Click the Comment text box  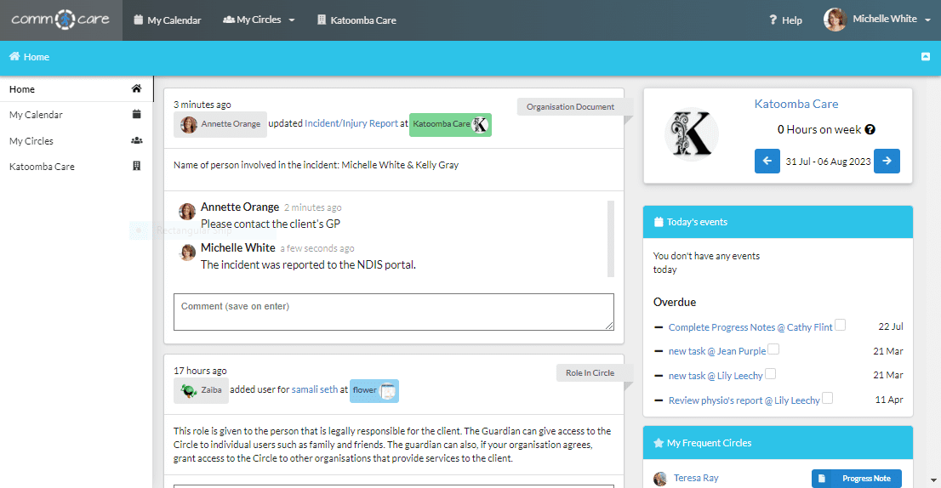click(393, 311)
